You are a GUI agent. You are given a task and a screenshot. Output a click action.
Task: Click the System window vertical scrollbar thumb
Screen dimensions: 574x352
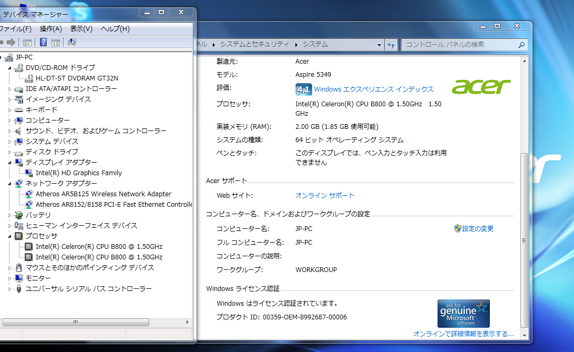click(x=525, y=240)
